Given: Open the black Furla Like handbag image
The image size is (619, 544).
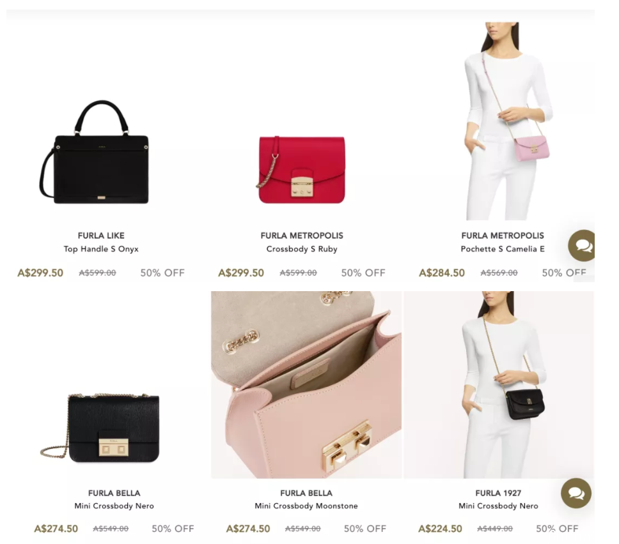Looking at the screenshot, I should point(95,153).
